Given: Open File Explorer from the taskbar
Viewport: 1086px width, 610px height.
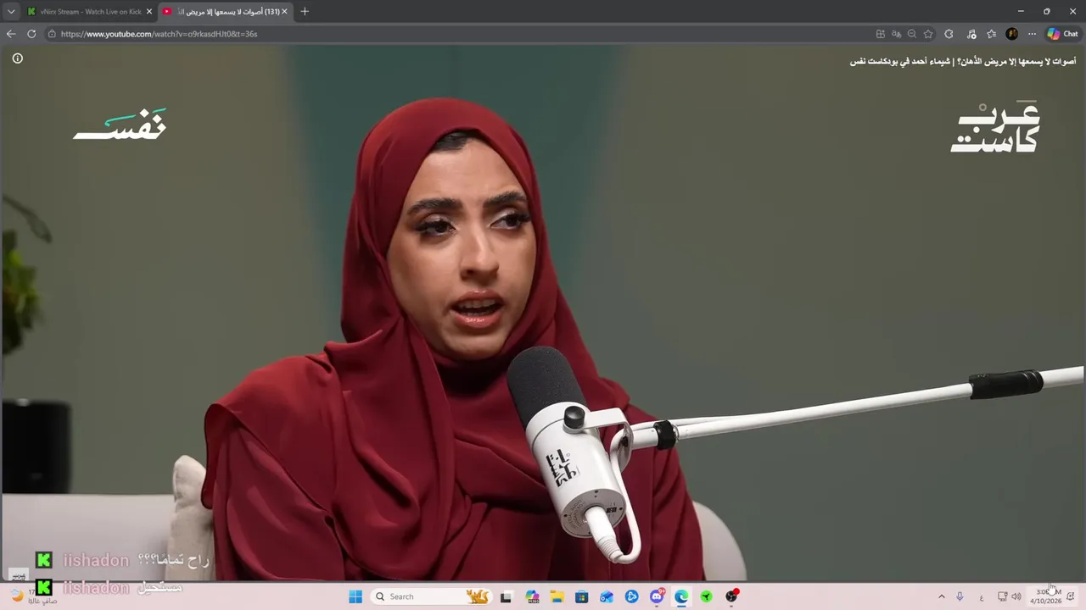Looking at the screenshot, I should click(x=557, y=596).
